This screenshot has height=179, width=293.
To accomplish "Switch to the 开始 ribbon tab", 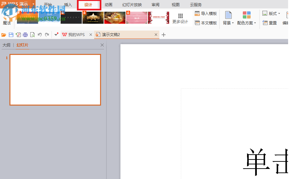I will pos(48,5).
